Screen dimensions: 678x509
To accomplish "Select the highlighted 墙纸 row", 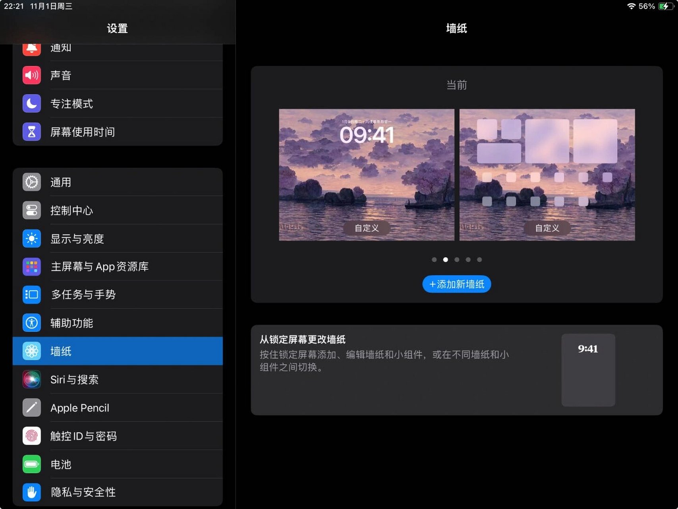I will (118, 351).
